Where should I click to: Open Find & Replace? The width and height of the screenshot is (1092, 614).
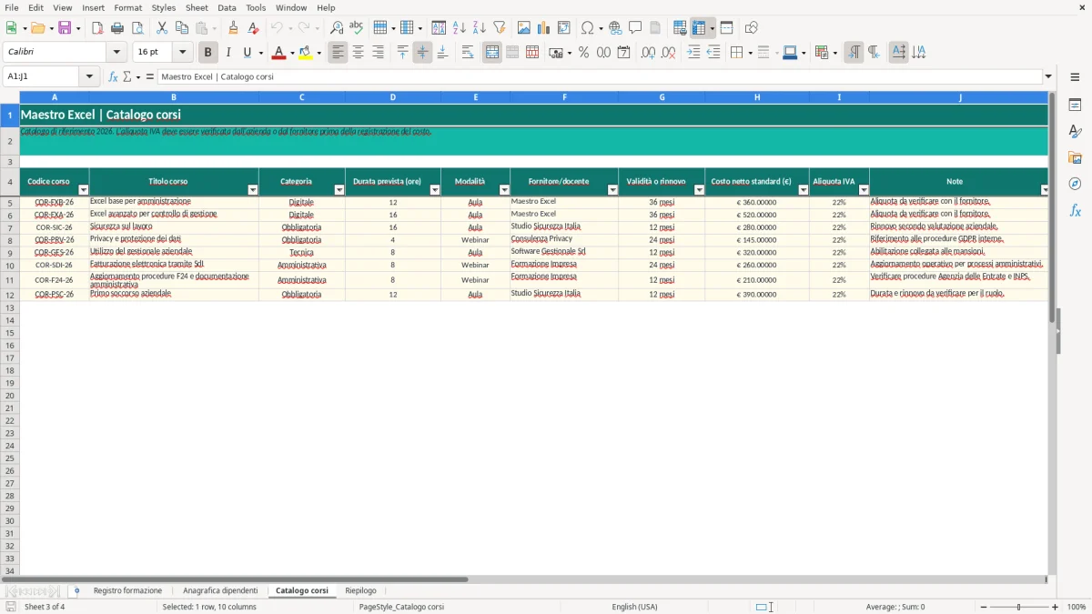tap(337, 28)
